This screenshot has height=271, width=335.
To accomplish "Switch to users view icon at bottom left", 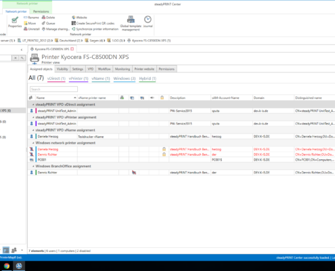I will click(14, 250).
